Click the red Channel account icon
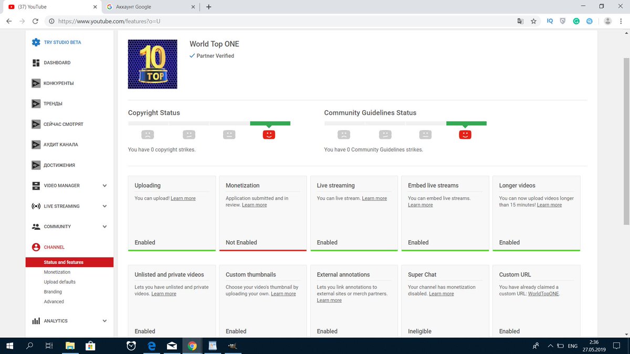 tap(36, 247)
